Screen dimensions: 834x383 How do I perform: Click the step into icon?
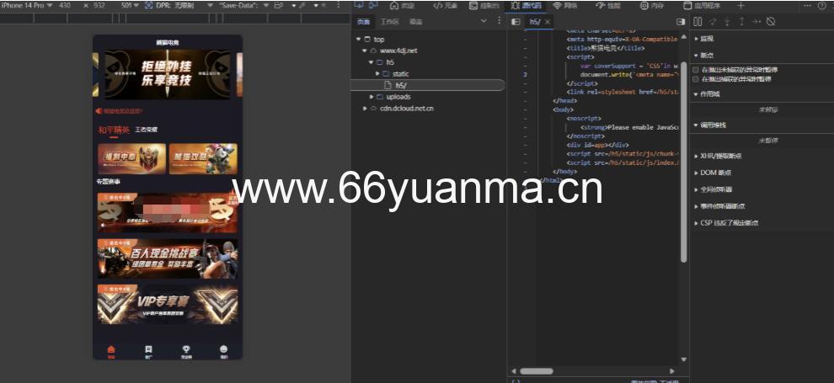tap(727, 22)
